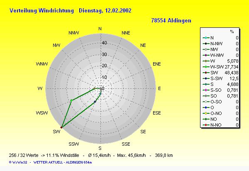Click the W-SW legend marker icon
Screen dimensions: 249x171
coord(206,66)
